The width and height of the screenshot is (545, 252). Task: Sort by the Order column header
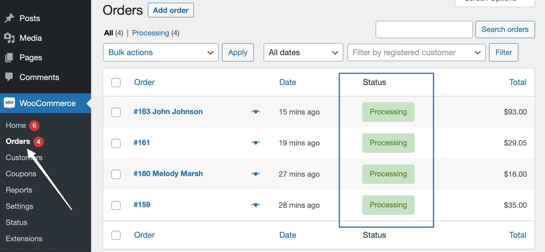pyautogui.click(x=144, y=82)
